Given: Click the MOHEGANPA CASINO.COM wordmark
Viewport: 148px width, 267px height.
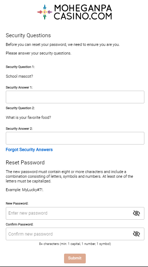Looking at the screenshot, I should 83,12.
